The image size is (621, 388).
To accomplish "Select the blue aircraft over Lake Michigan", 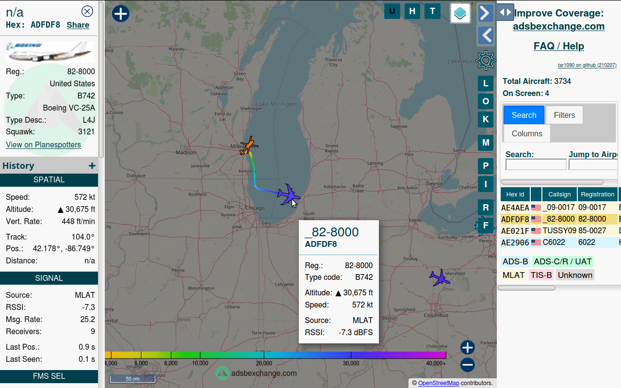I will [289, 194].
